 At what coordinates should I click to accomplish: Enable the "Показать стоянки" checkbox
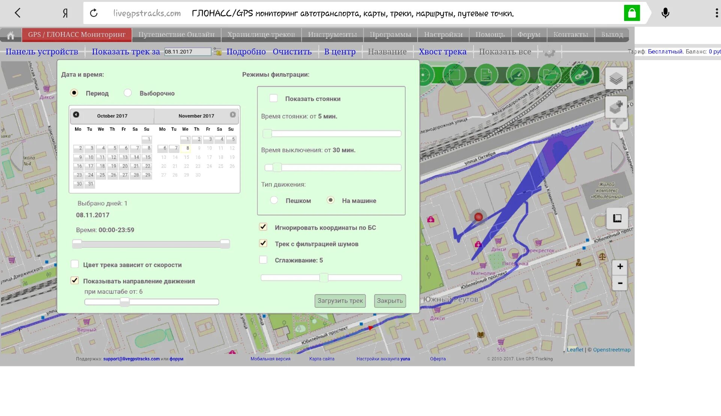coord(274,98)
